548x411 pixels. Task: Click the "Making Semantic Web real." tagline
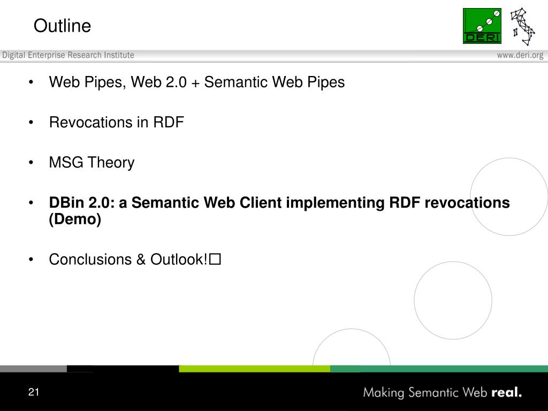coord(443,392)
